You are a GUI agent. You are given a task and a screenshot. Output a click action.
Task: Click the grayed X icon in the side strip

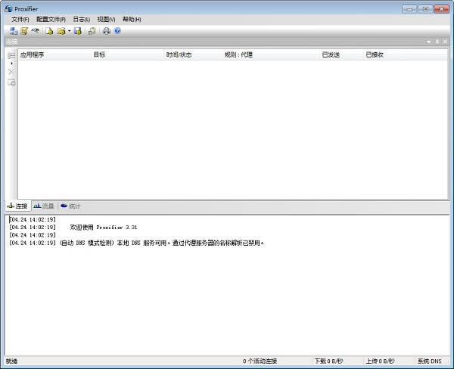point(11,72)
